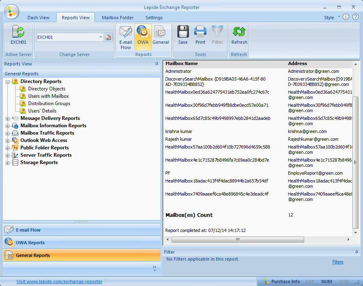Select Directory Objects report

pos(47,89)
